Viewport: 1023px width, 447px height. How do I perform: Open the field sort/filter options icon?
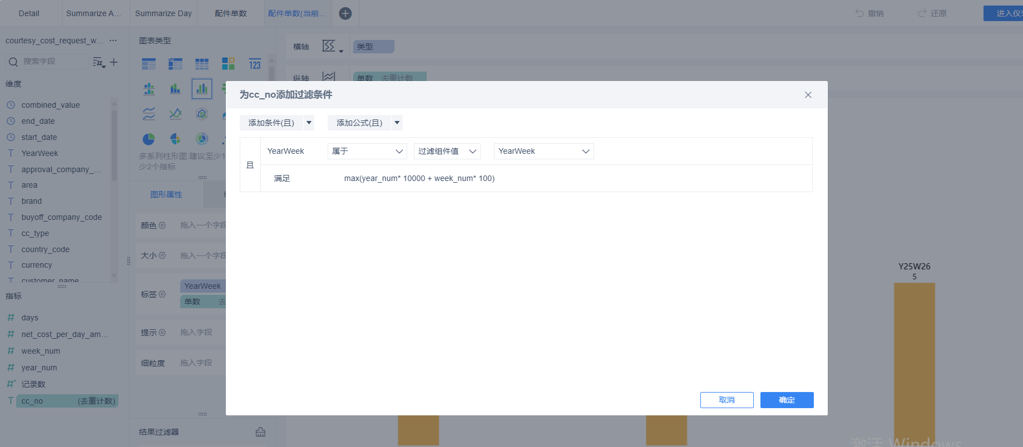click(x=98, y=62)
